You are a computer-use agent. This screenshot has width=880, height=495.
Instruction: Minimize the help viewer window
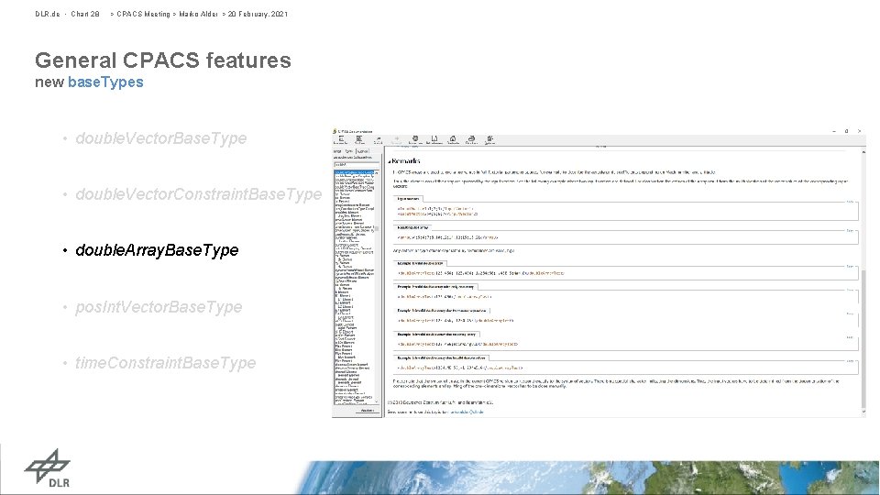point(834,131)
